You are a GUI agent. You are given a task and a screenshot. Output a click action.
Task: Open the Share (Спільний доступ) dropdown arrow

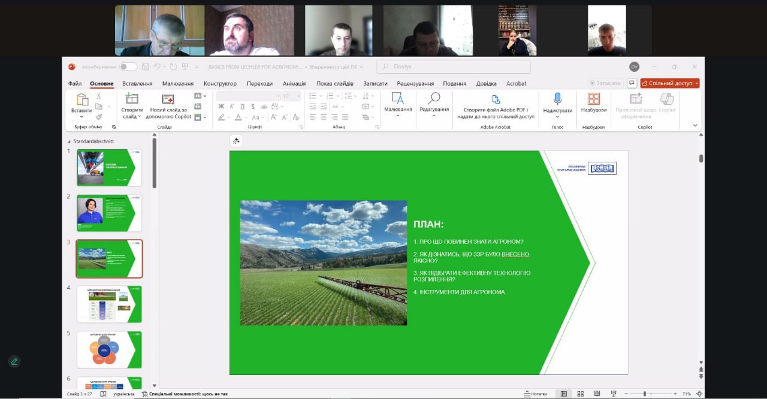tap(696, 83)
